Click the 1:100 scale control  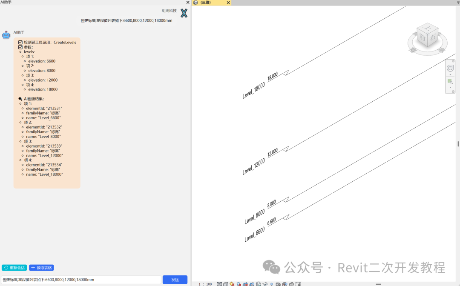(204, 284)
